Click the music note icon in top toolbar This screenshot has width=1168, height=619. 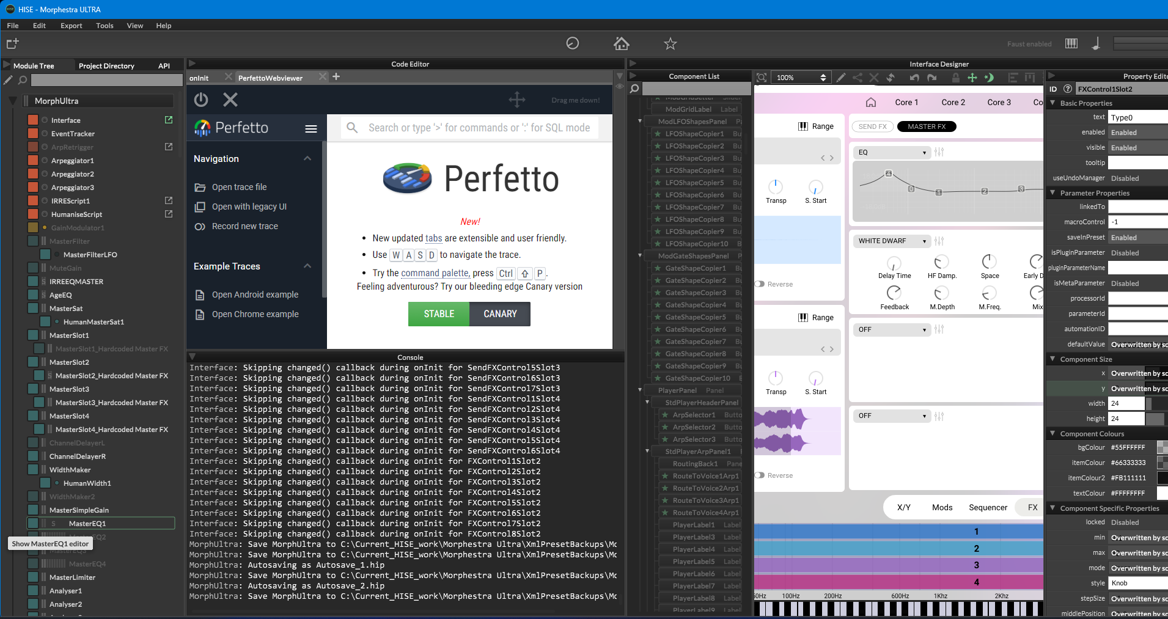tap(1096, 43)
